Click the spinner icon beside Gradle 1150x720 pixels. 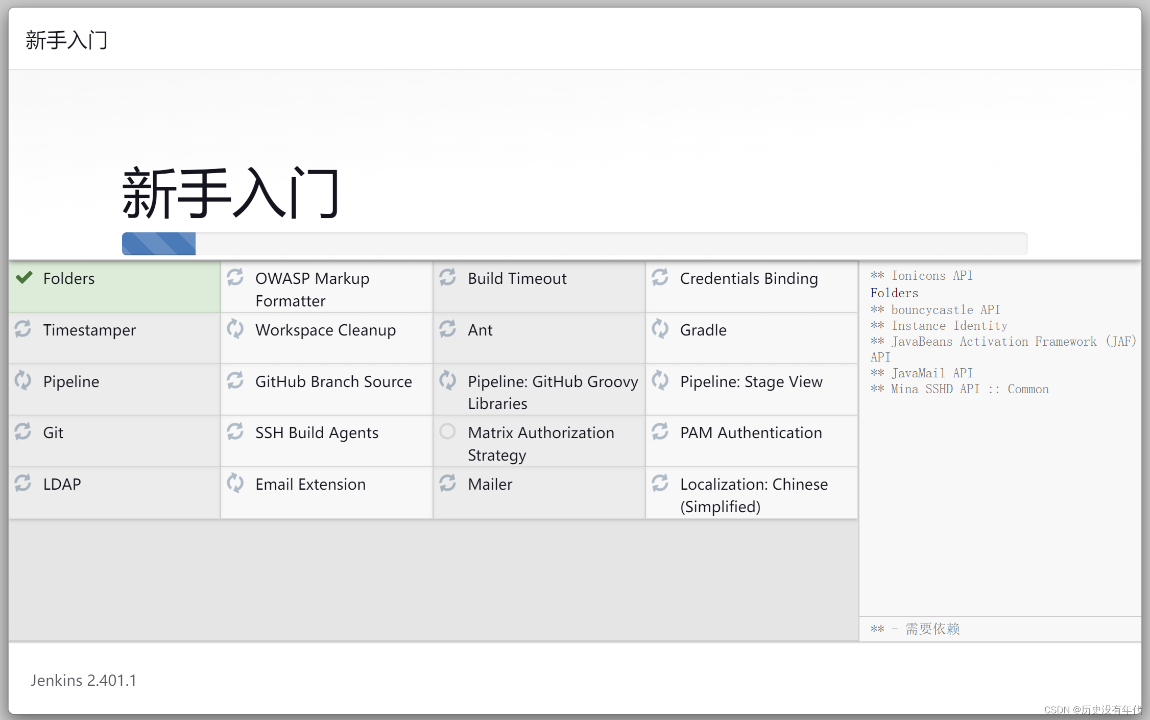660,329
